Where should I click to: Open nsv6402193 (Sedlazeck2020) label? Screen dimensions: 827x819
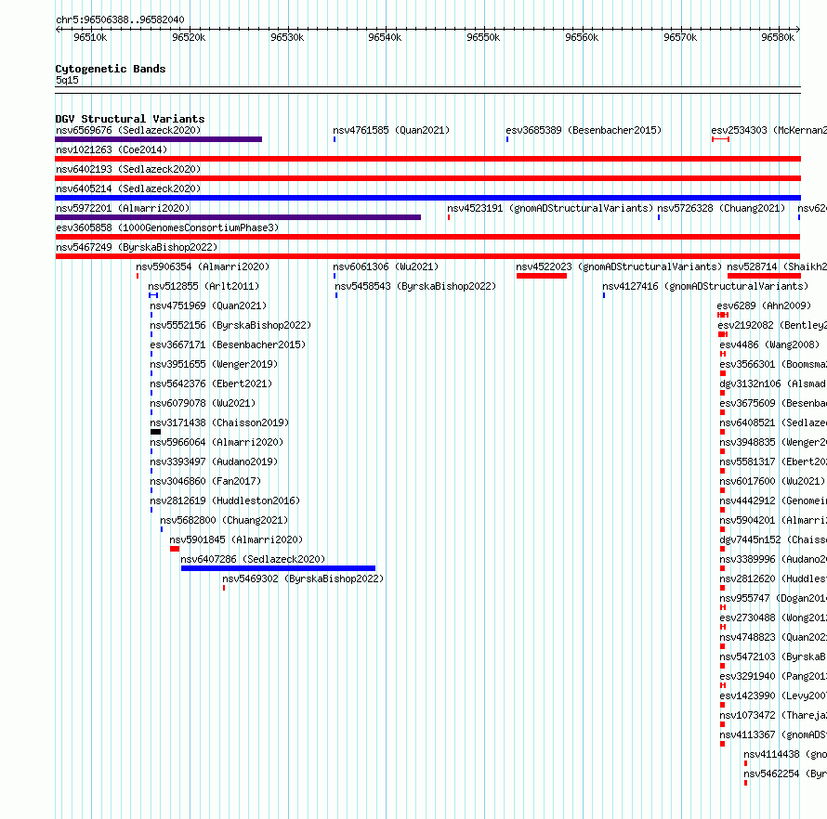click(128, 169)
